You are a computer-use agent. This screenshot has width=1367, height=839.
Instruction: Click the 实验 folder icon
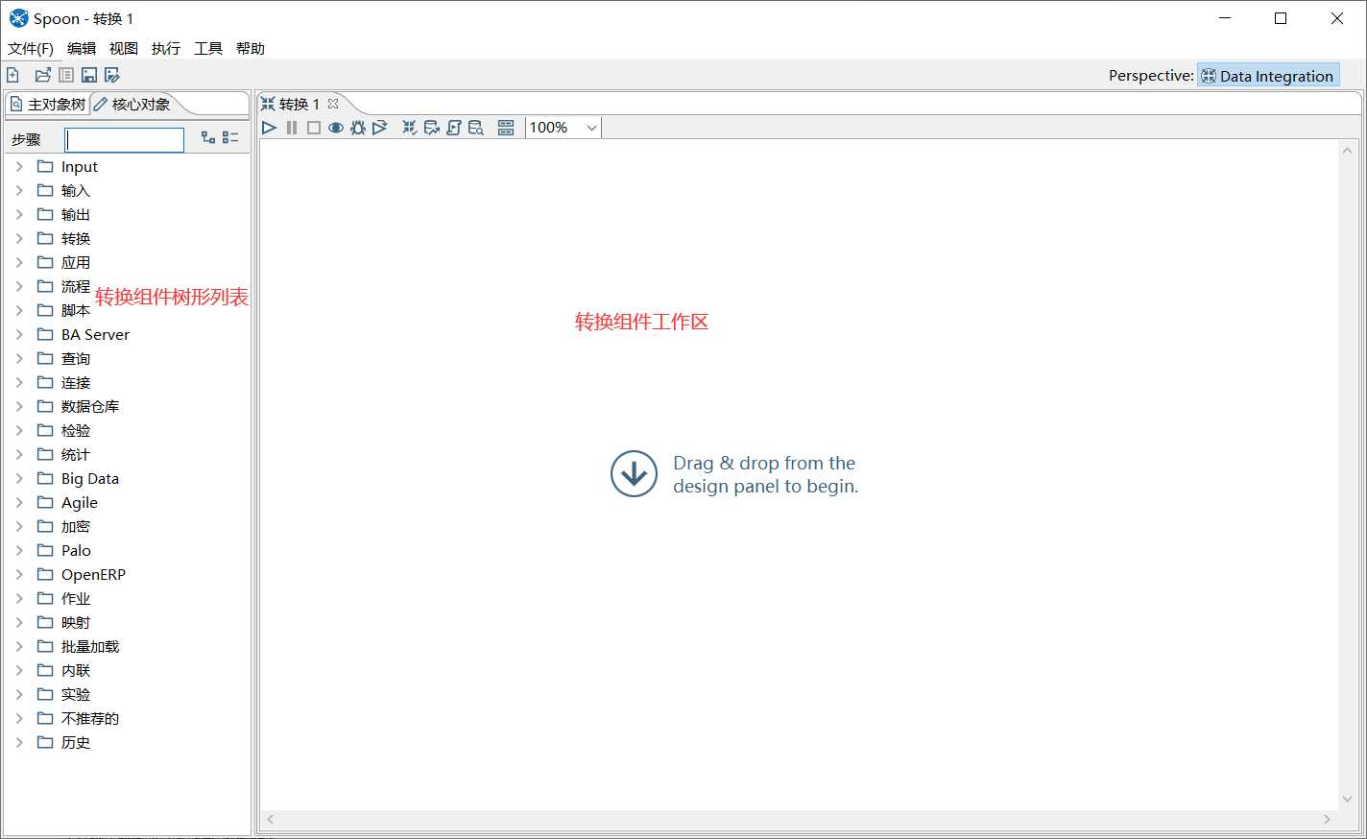click(x=45, y=693)
